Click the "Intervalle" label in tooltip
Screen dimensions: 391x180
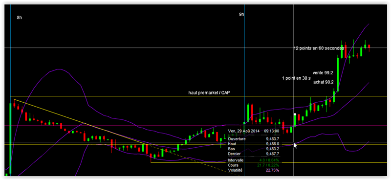[236, 160]
